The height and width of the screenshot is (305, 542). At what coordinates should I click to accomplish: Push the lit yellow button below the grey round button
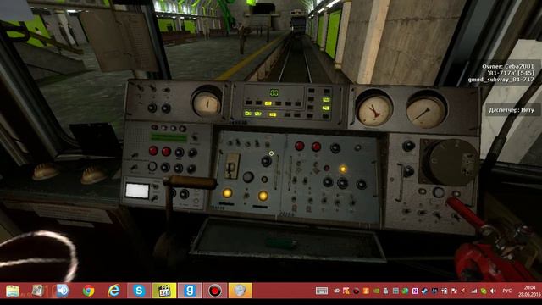click(x=263, y=196)
